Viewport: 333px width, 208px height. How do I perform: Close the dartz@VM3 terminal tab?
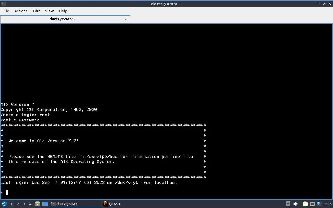[x=126, y=19]
